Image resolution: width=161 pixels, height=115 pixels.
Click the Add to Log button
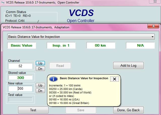pyautogui.click(x=128, y=65)
